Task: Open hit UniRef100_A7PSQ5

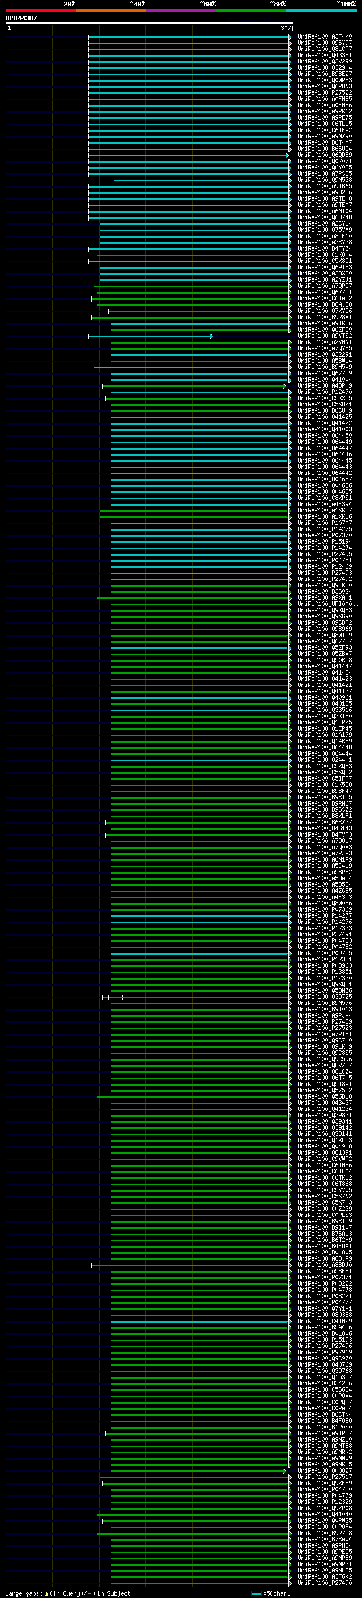Action: point(324,173)
